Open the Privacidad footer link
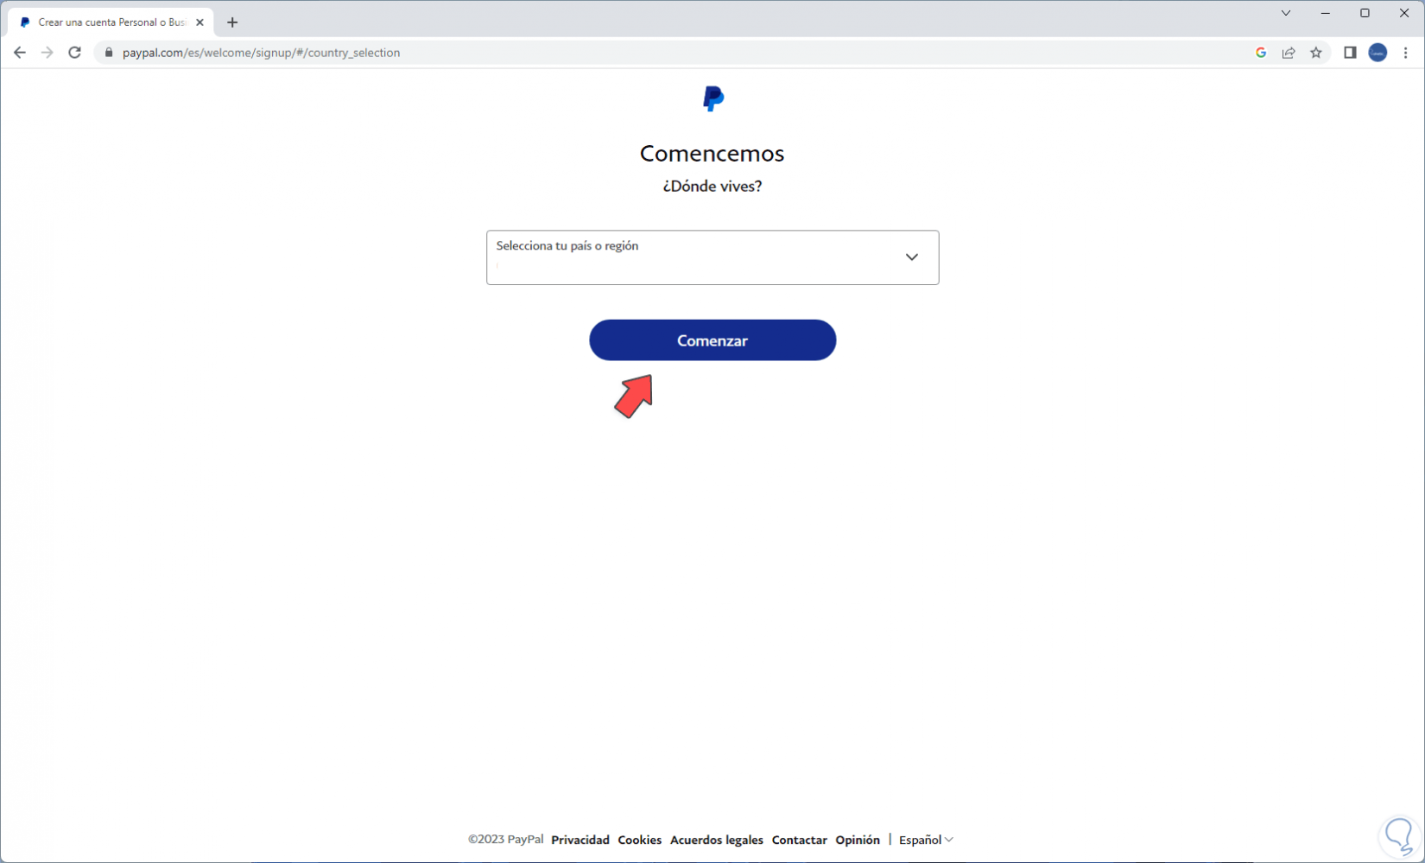 click(580, 840)
